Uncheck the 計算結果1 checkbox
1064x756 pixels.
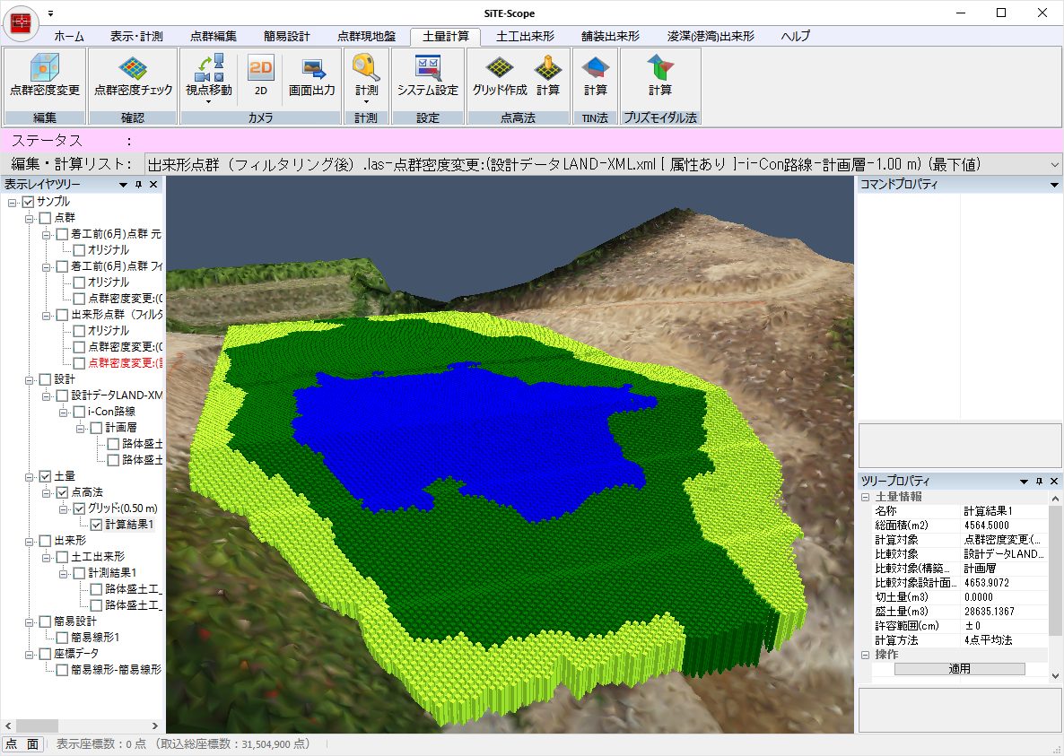pos(97,525)
